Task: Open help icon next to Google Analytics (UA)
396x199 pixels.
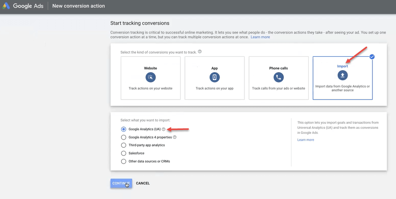Action: [x=164, y=129]
